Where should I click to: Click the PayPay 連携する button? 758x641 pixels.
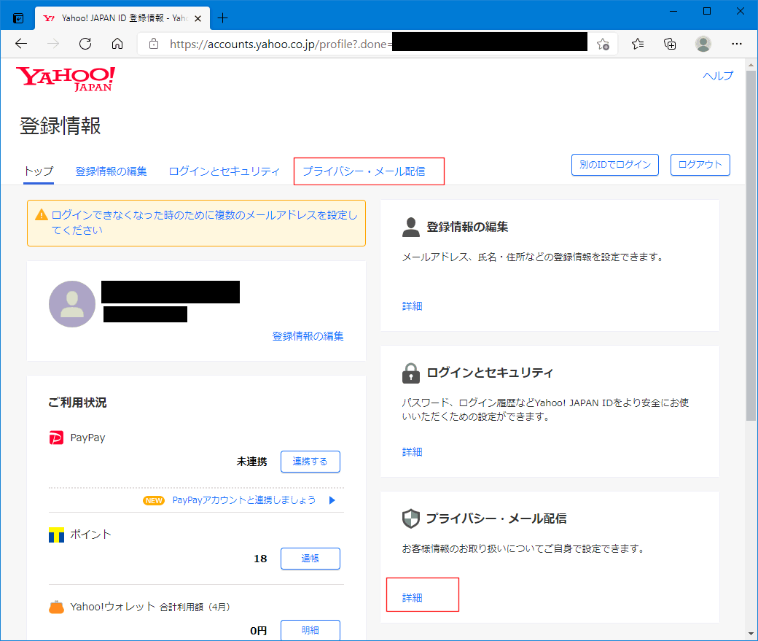point(310,462)
